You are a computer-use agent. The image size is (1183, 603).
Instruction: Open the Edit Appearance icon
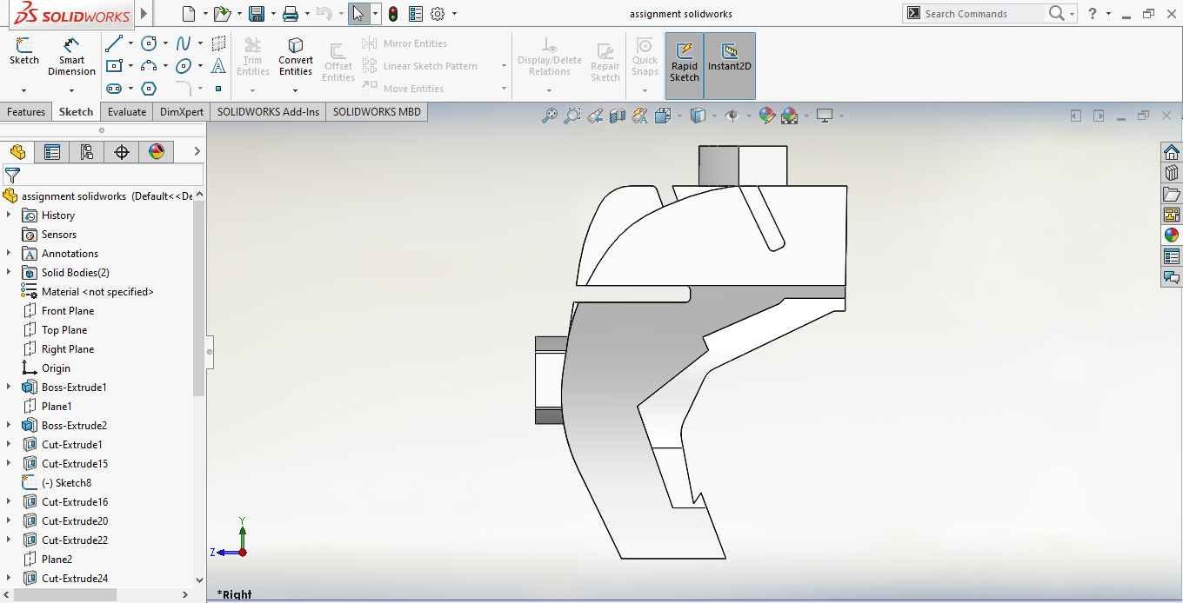766,116
